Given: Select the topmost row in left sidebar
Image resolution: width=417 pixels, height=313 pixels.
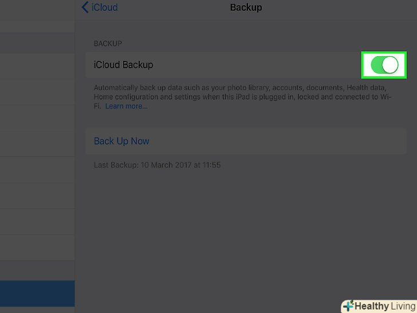Looking at the screenshot, I should tap(37, 10).
